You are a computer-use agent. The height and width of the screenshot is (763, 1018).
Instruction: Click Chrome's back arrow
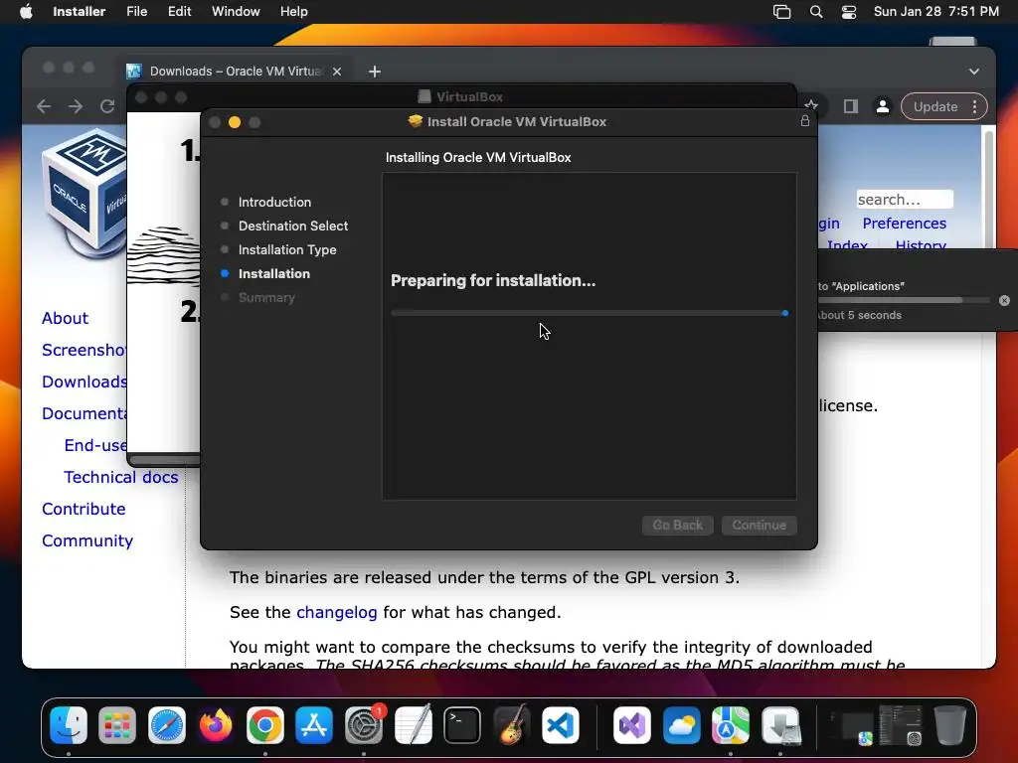pos(44,106)
